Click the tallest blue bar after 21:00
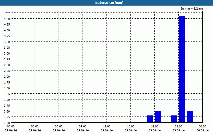 click(x=182, y=69)
